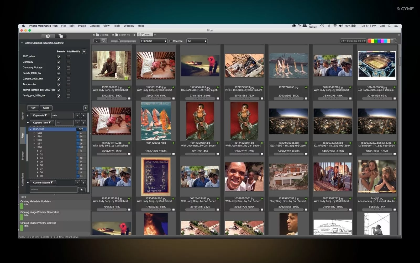Click the star icon next to the Clear button
The height and width of the screenshot is (263, 420).
(85, 108)
